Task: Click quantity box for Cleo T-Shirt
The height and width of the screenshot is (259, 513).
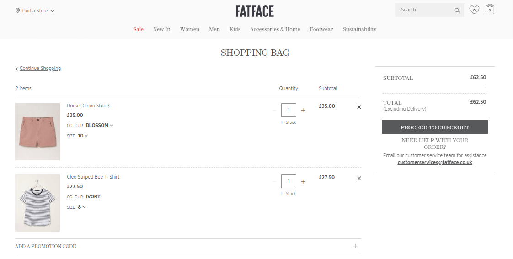Action: [x=289, y=181]
